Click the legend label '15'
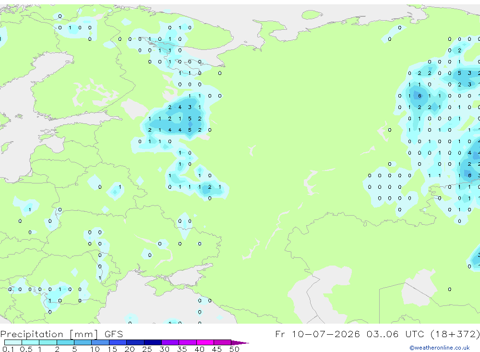This screenshot has height=352, width=480. tap(112, 349)
